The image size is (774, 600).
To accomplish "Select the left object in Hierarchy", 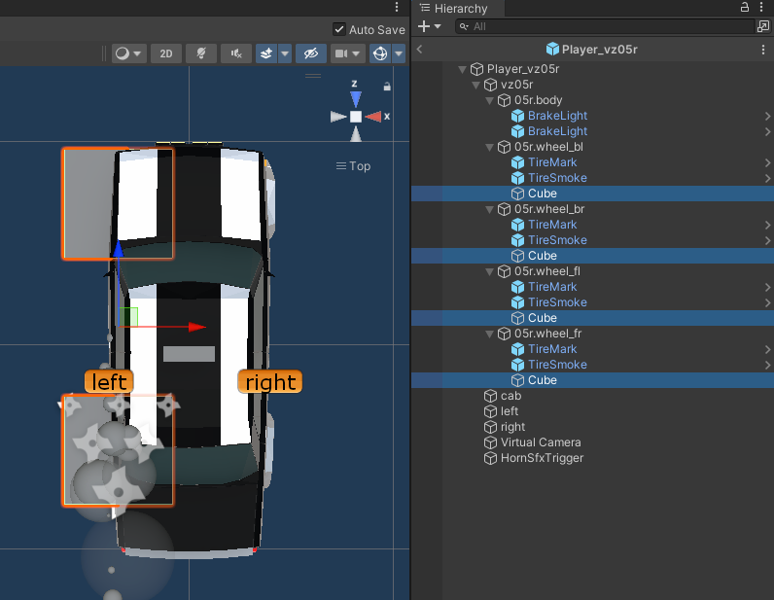I will pos(509,411).
